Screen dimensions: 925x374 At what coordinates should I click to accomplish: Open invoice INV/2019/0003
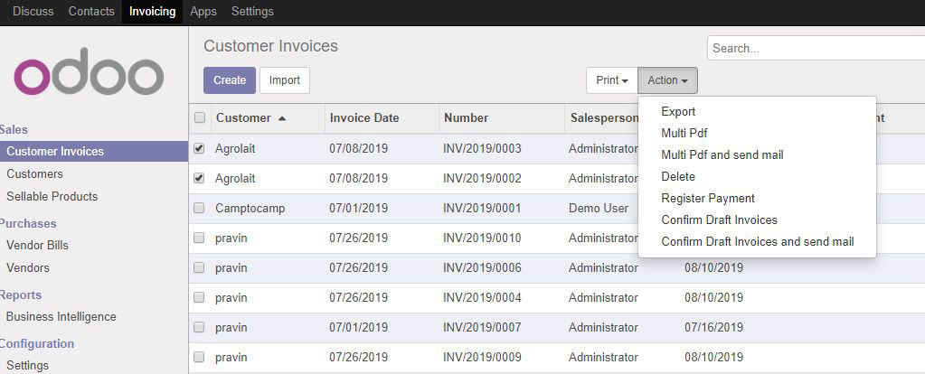tap(483, 148)
